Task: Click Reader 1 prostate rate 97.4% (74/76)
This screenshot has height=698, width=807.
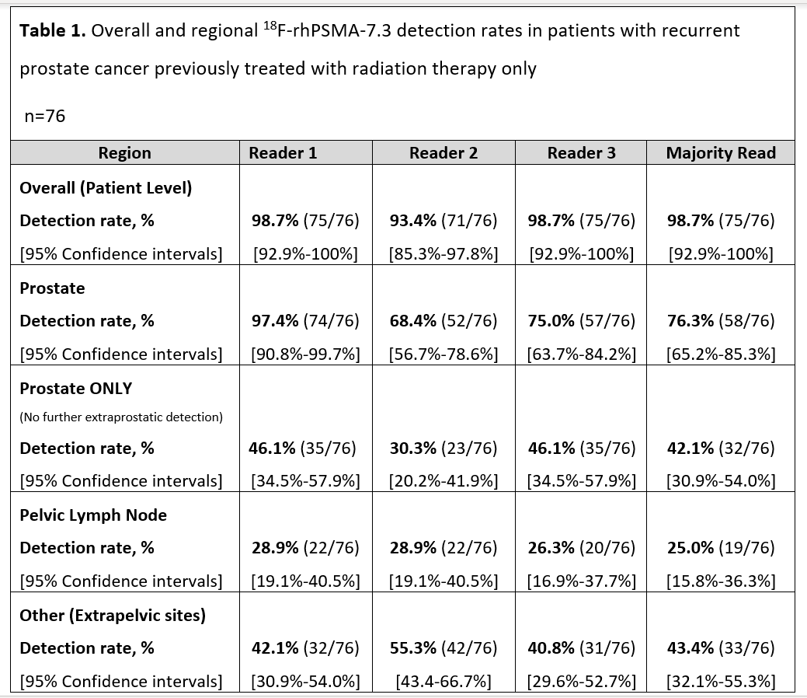Action: pyautogui.click(x=305, y=321)
